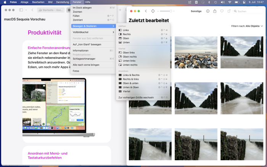The width and height of the screenshot is (267, 167).
Task: Open the seashell beach photo
Action: click(x=196, y=52)
